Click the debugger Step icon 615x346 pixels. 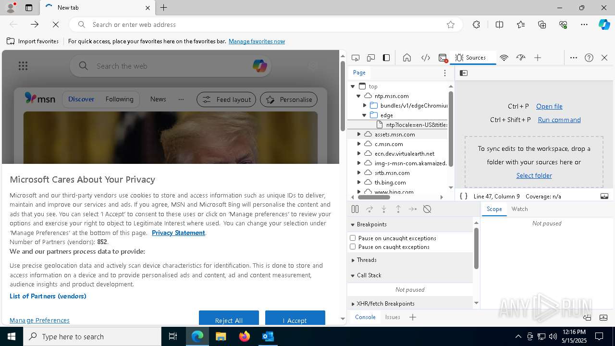click(x=413, y=209)
